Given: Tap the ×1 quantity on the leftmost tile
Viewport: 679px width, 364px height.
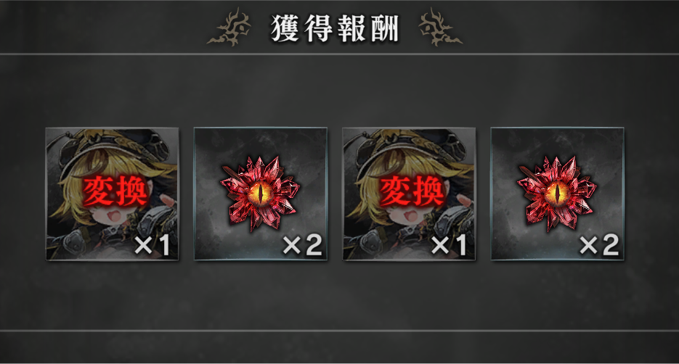Looking at the screenshot, I should 152,245.
